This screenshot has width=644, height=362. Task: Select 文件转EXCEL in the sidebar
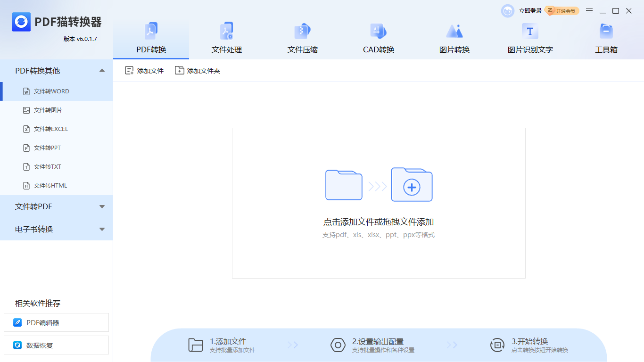(50, 129)
